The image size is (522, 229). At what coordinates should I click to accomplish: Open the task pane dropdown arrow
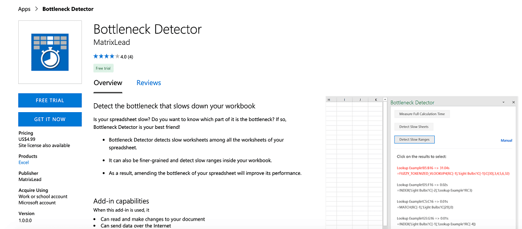(x=503, y=102)
